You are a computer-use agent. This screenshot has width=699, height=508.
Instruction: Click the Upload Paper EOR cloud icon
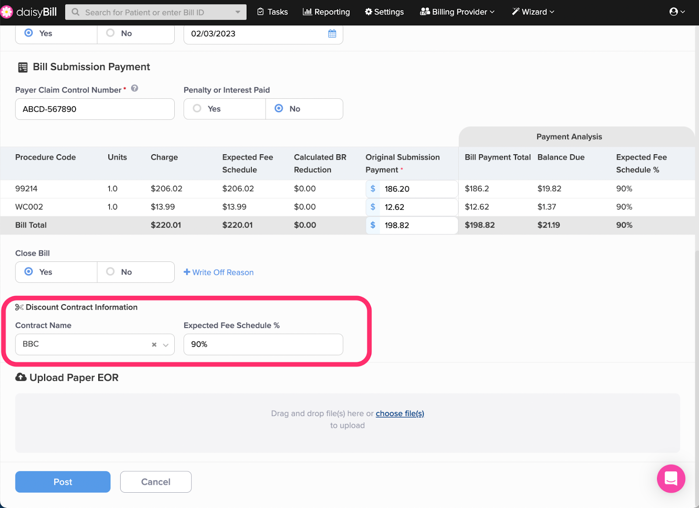point(21,377)
